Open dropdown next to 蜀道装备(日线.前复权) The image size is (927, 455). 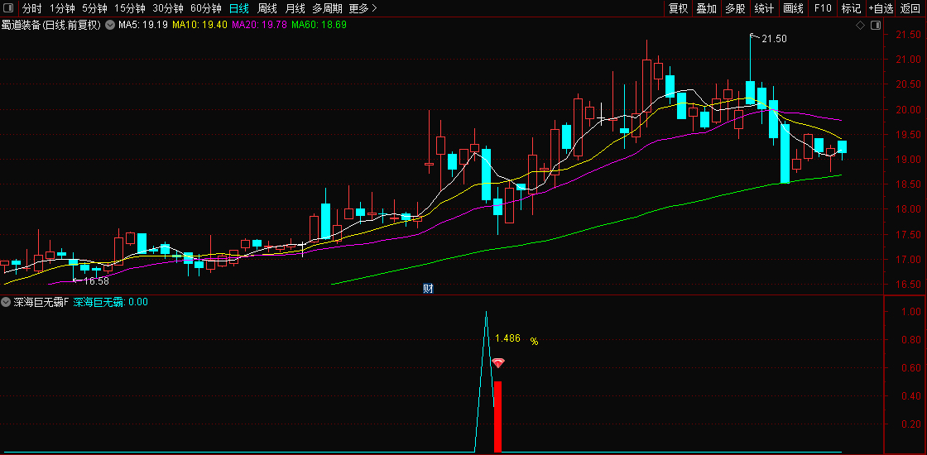click(111, 25)
